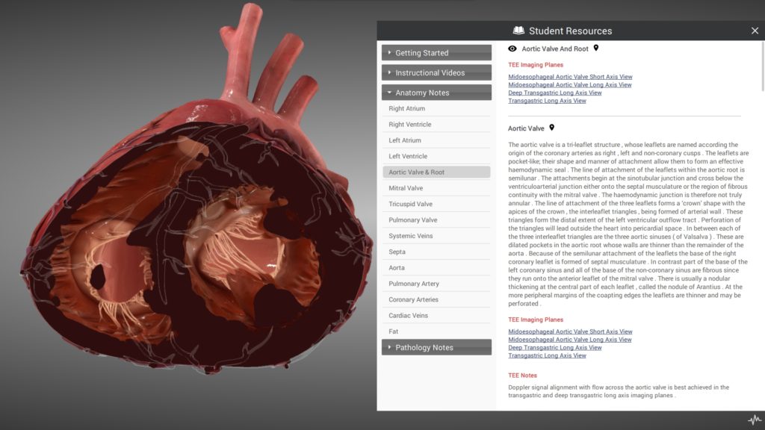Toggle eye icon beside Aortic Valve And Root
The width and height of the screenshot is (765, 430).
click(x=512, y=49)
